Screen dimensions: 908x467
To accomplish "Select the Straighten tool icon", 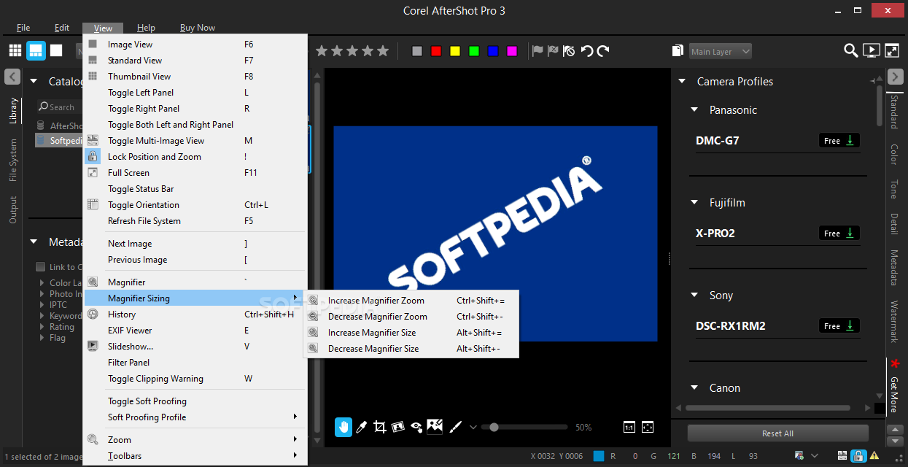I will 398,427.
